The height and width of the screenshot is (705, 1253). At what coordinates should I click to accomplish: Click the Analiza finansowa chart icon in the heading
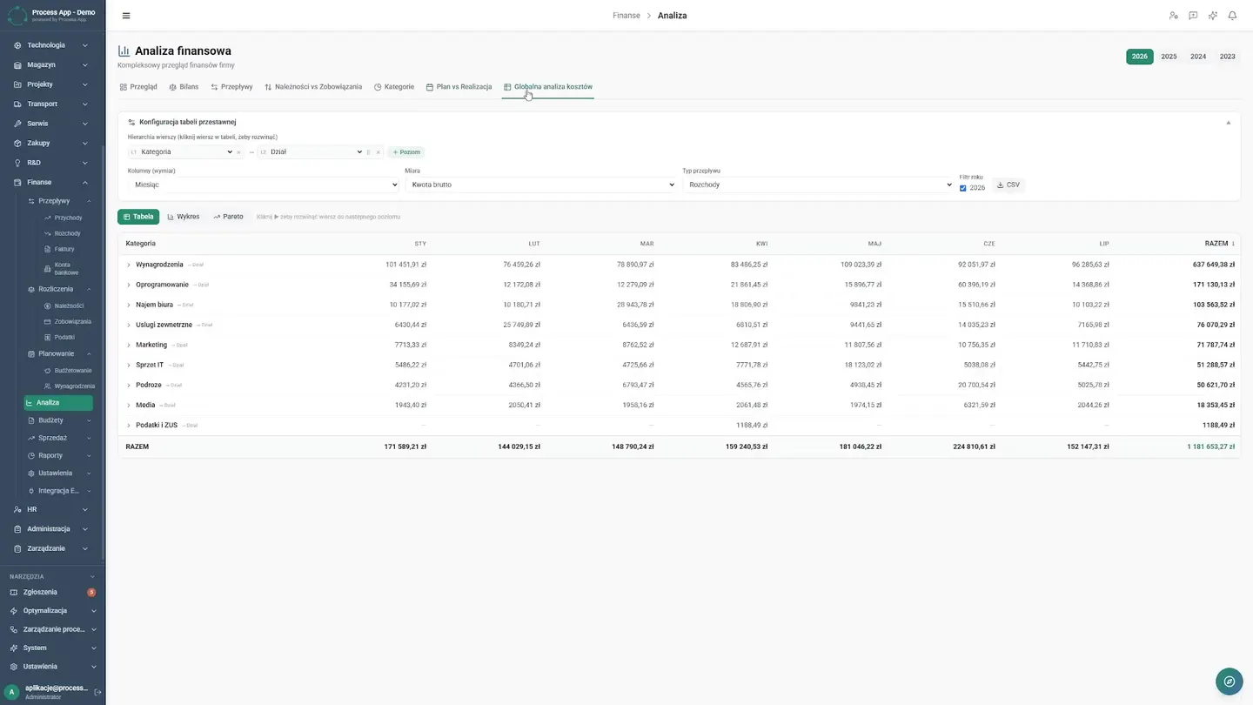tap(124, 51)
